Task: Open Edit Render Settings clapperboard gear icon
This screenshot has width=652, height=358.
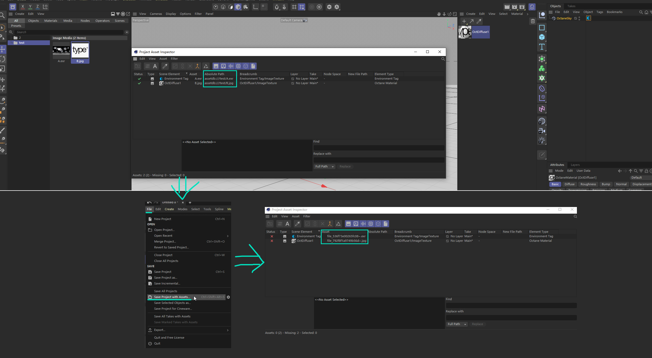Action: [x=522, y=7]
